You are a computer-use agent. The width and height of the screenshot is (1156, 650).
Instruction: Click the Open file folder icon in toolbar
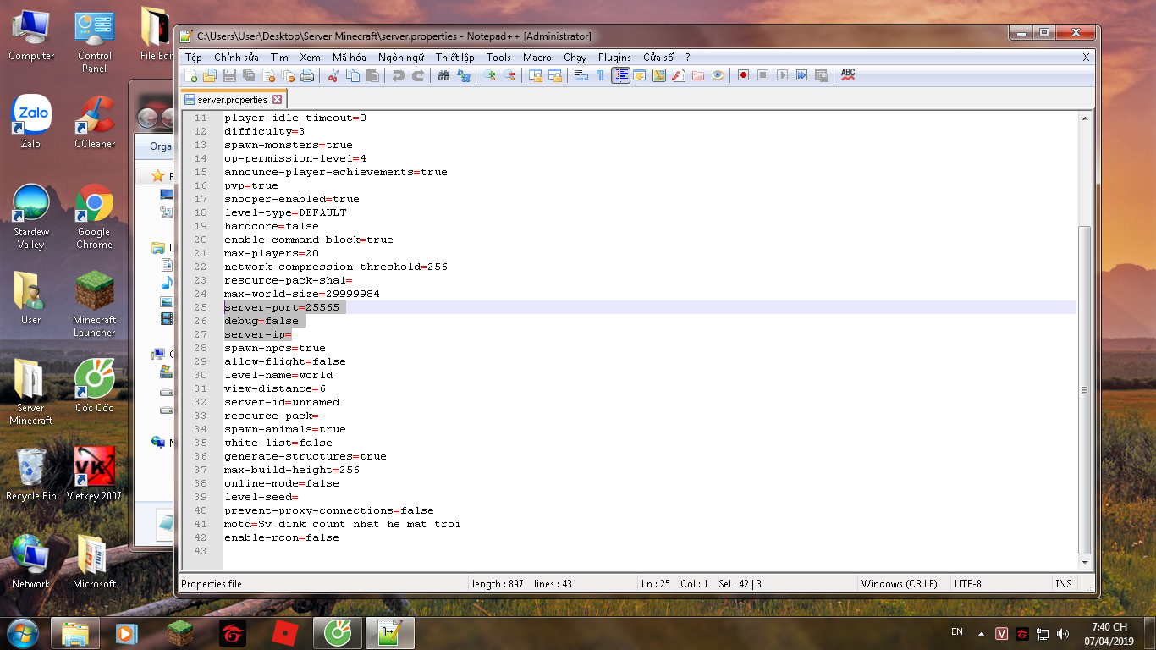click(210, 75)
